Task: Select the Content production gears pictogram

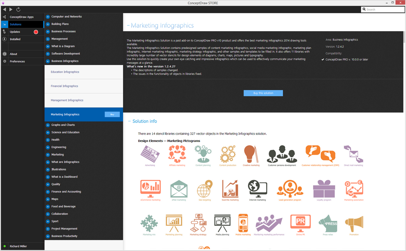Action: [228, 154]
